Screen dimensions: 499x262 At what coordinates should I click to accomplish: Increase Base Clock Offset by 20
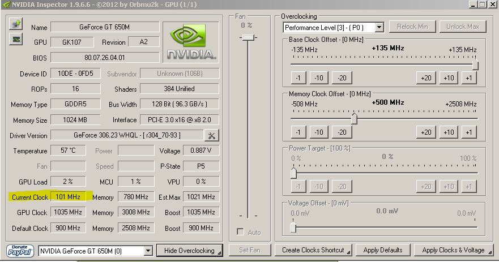pyautogui.click(x=426, y=78)
